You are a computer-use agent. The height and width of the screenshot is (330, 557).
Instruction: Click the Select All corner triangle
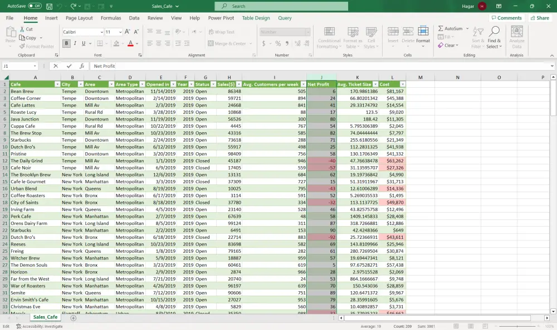(6, 77)
